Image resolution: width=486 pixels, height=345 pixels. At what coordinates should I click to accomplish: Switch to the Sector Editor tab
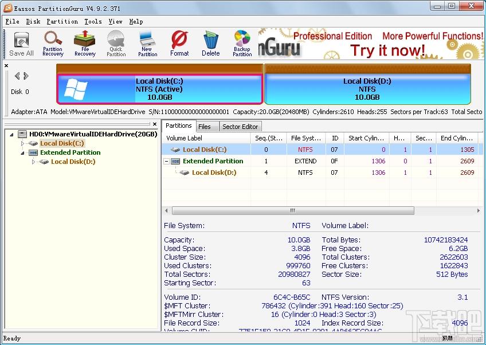click(x=240, y=127)
